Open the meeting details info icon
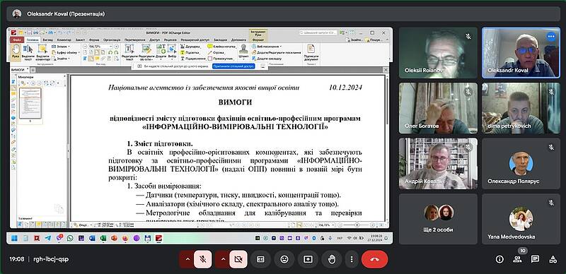 pyautogui.click(x=499, y=259)
